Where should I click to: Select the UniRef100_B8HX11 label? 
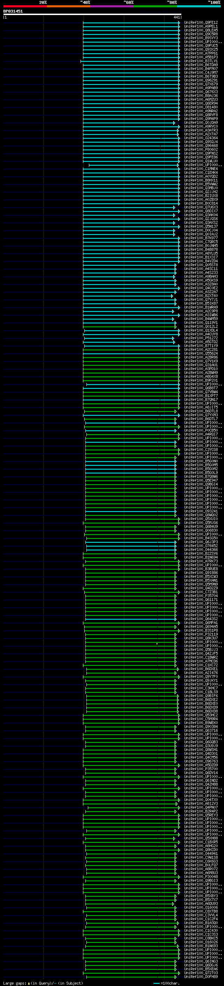point(201,180)
